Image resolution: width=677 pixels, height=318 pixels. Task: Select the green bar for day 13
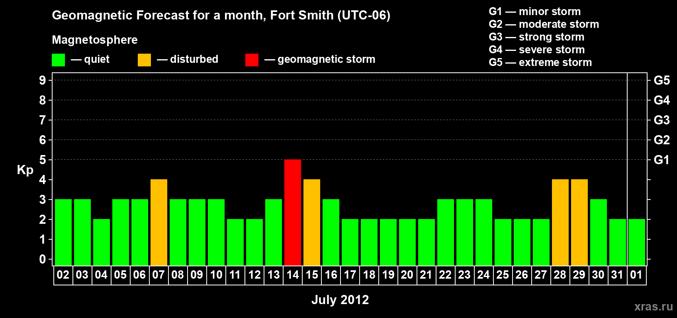click(274, 232)
